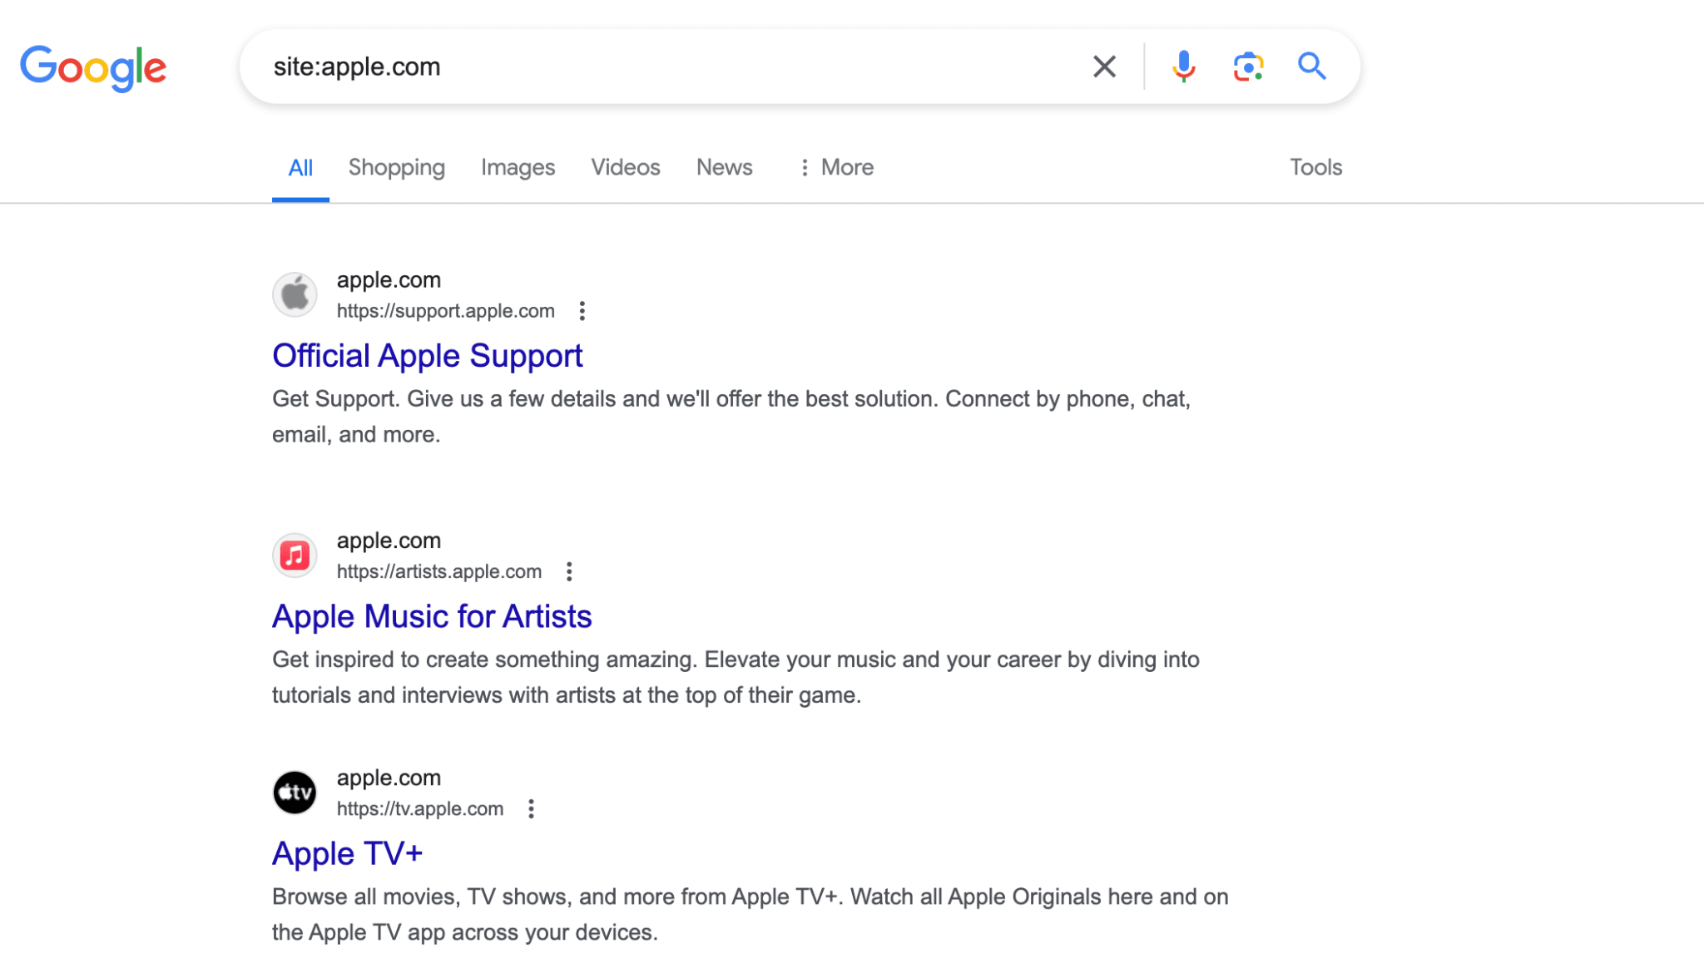Click into the site:apple.com search field
The image size is (1704, 978).
point(666,67)
